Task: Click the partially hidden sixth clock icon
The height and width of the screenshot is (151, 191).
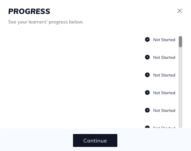Action: pos(147,127)
